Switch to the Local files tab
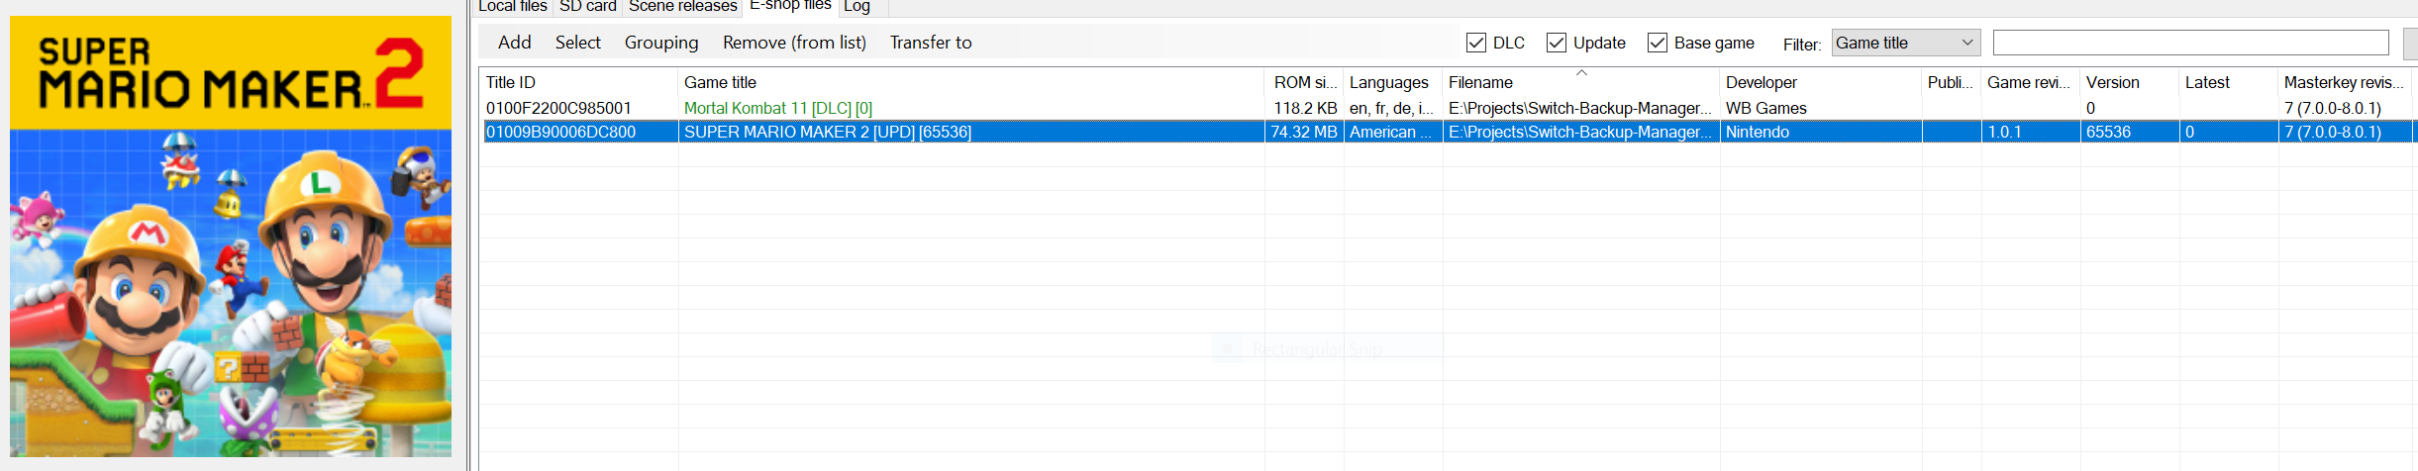Screen dimensions: 2418x471 [512, 7]
